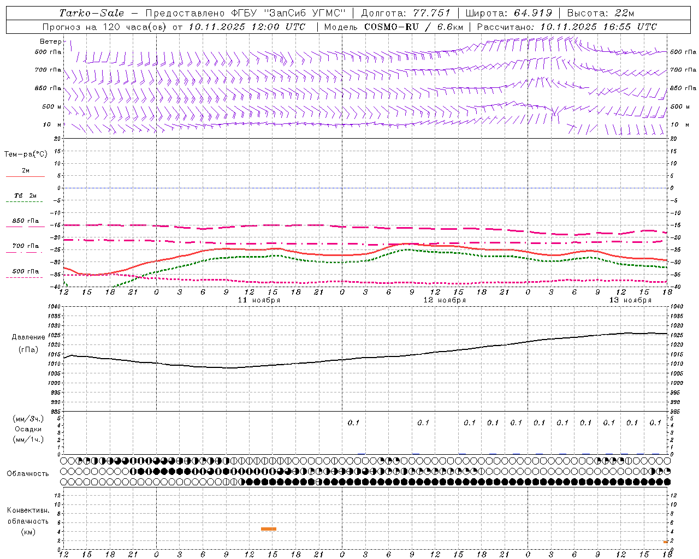Click the black sea-level pressure curve
Image resolution: width=699 pixels, height=559 pixels.
[x=366, y=358]
